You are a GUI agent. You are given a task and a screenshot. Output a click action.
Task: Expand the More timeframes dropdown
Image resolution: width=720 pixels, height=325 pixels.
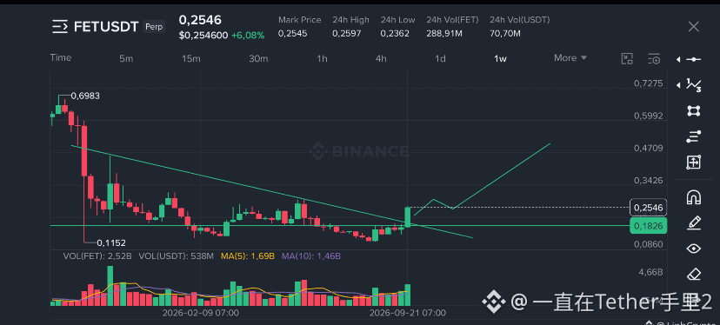click(x=570, y=58)
